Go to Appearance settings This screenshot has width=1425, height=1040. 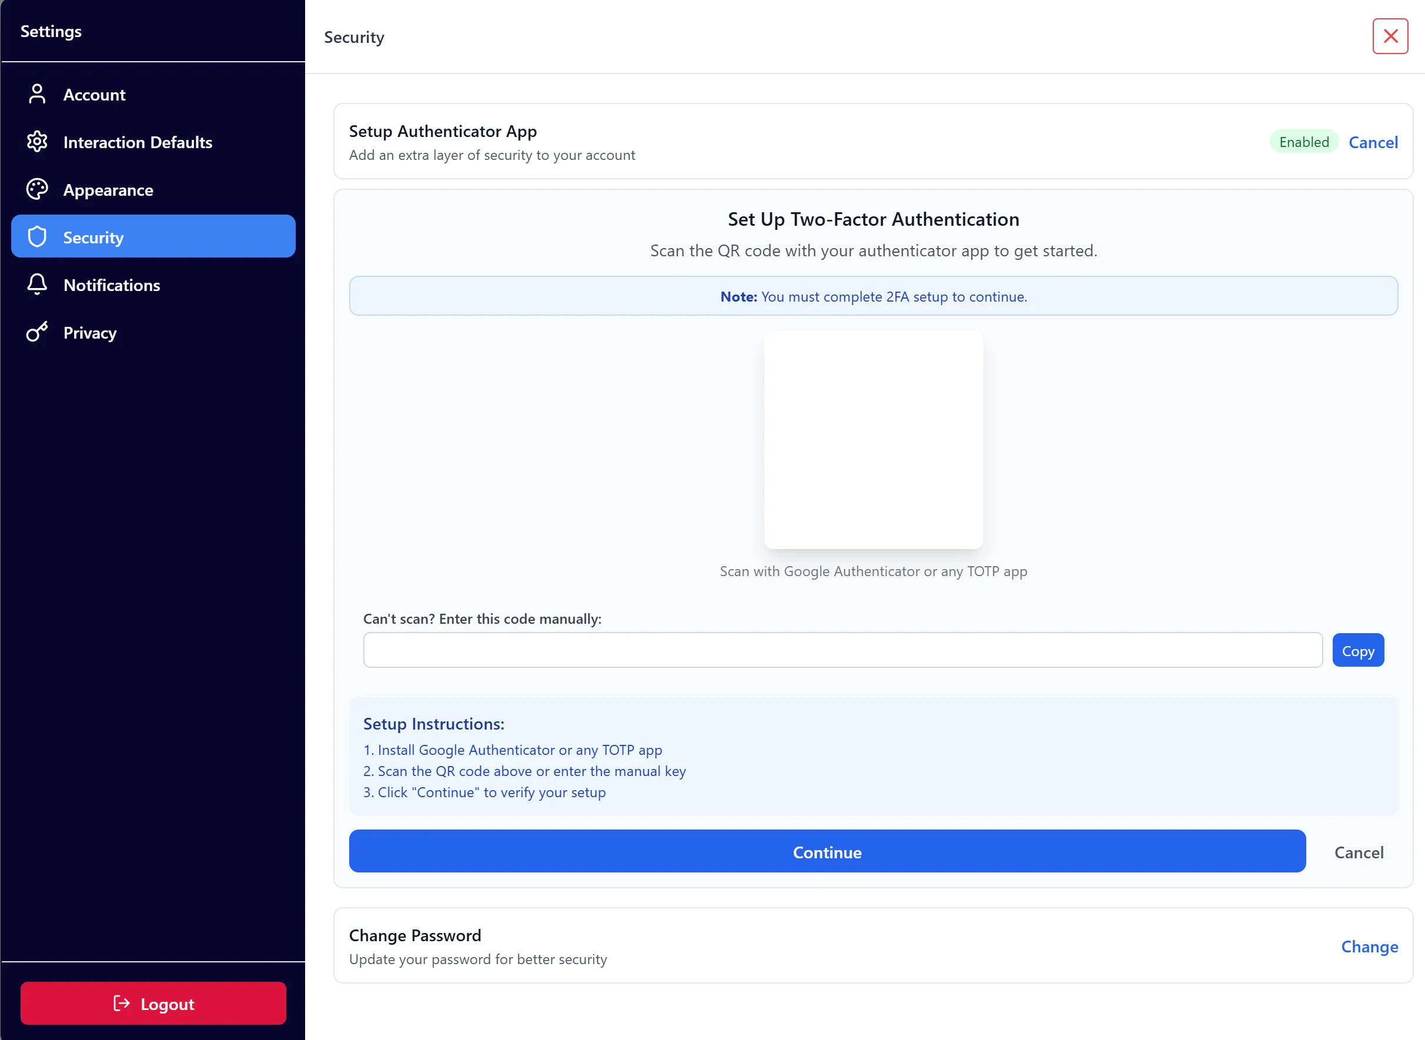click(108, 190)
